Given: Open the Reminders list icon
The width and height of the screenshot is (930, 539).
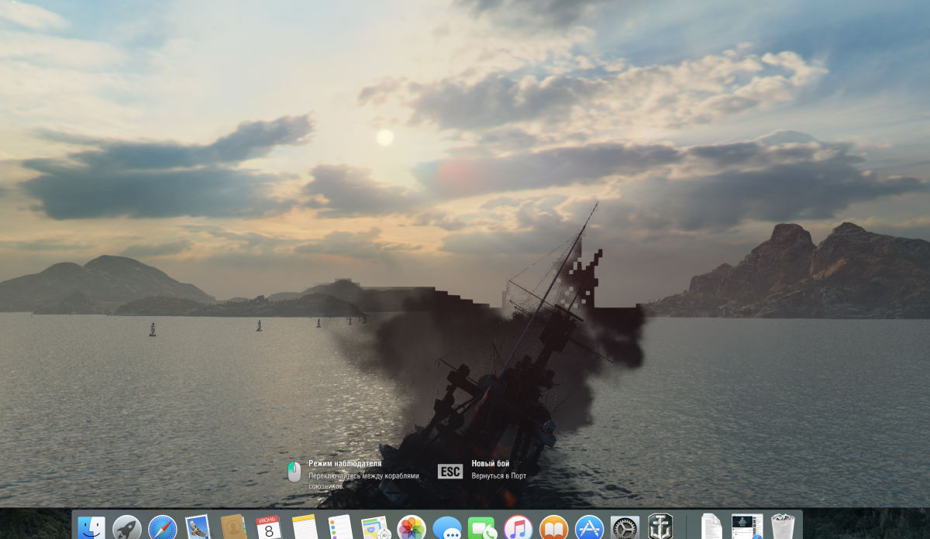Looking at the screenshot, I should (340, 527).
